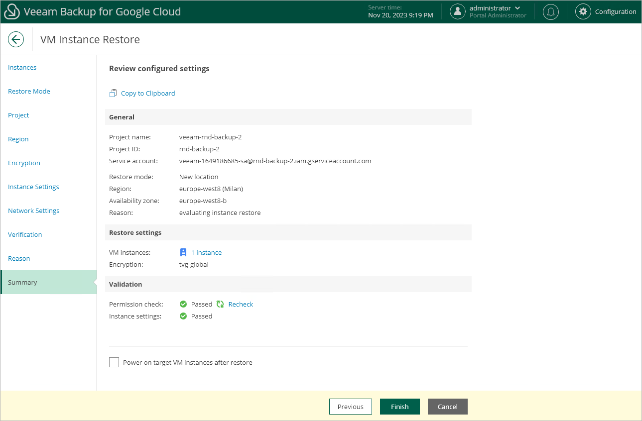Click the back arrow icon

click(16, 39)
